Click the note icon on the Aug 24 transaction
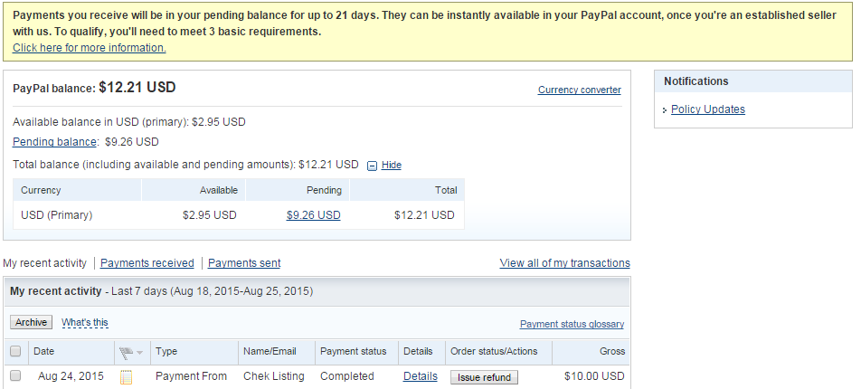This screenshot has width=861, height=389. click(126, 377)
